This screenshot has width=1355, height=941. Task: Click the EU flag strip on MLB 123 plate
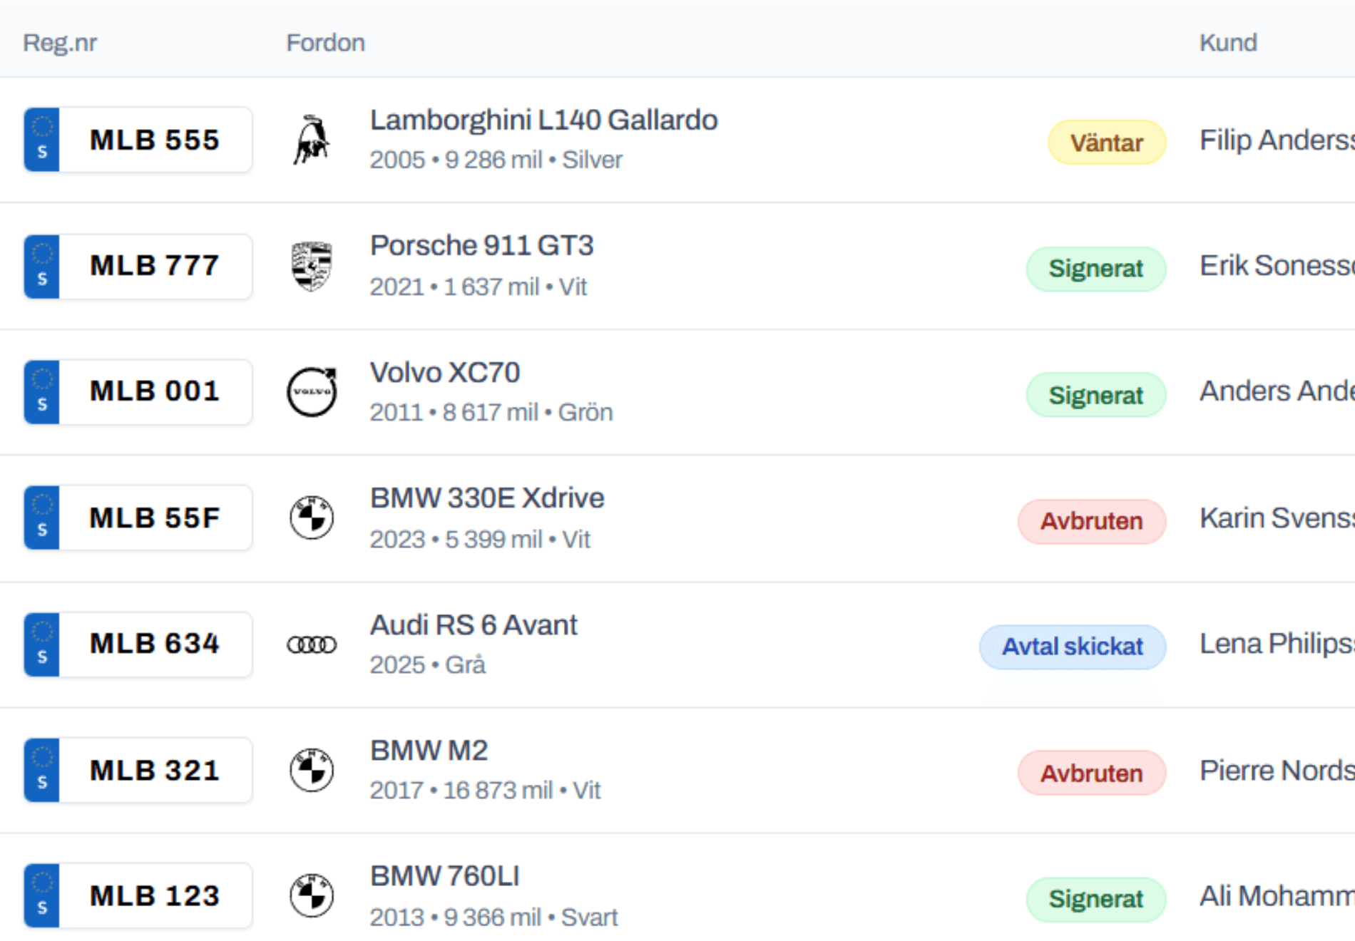pos(42,895)
